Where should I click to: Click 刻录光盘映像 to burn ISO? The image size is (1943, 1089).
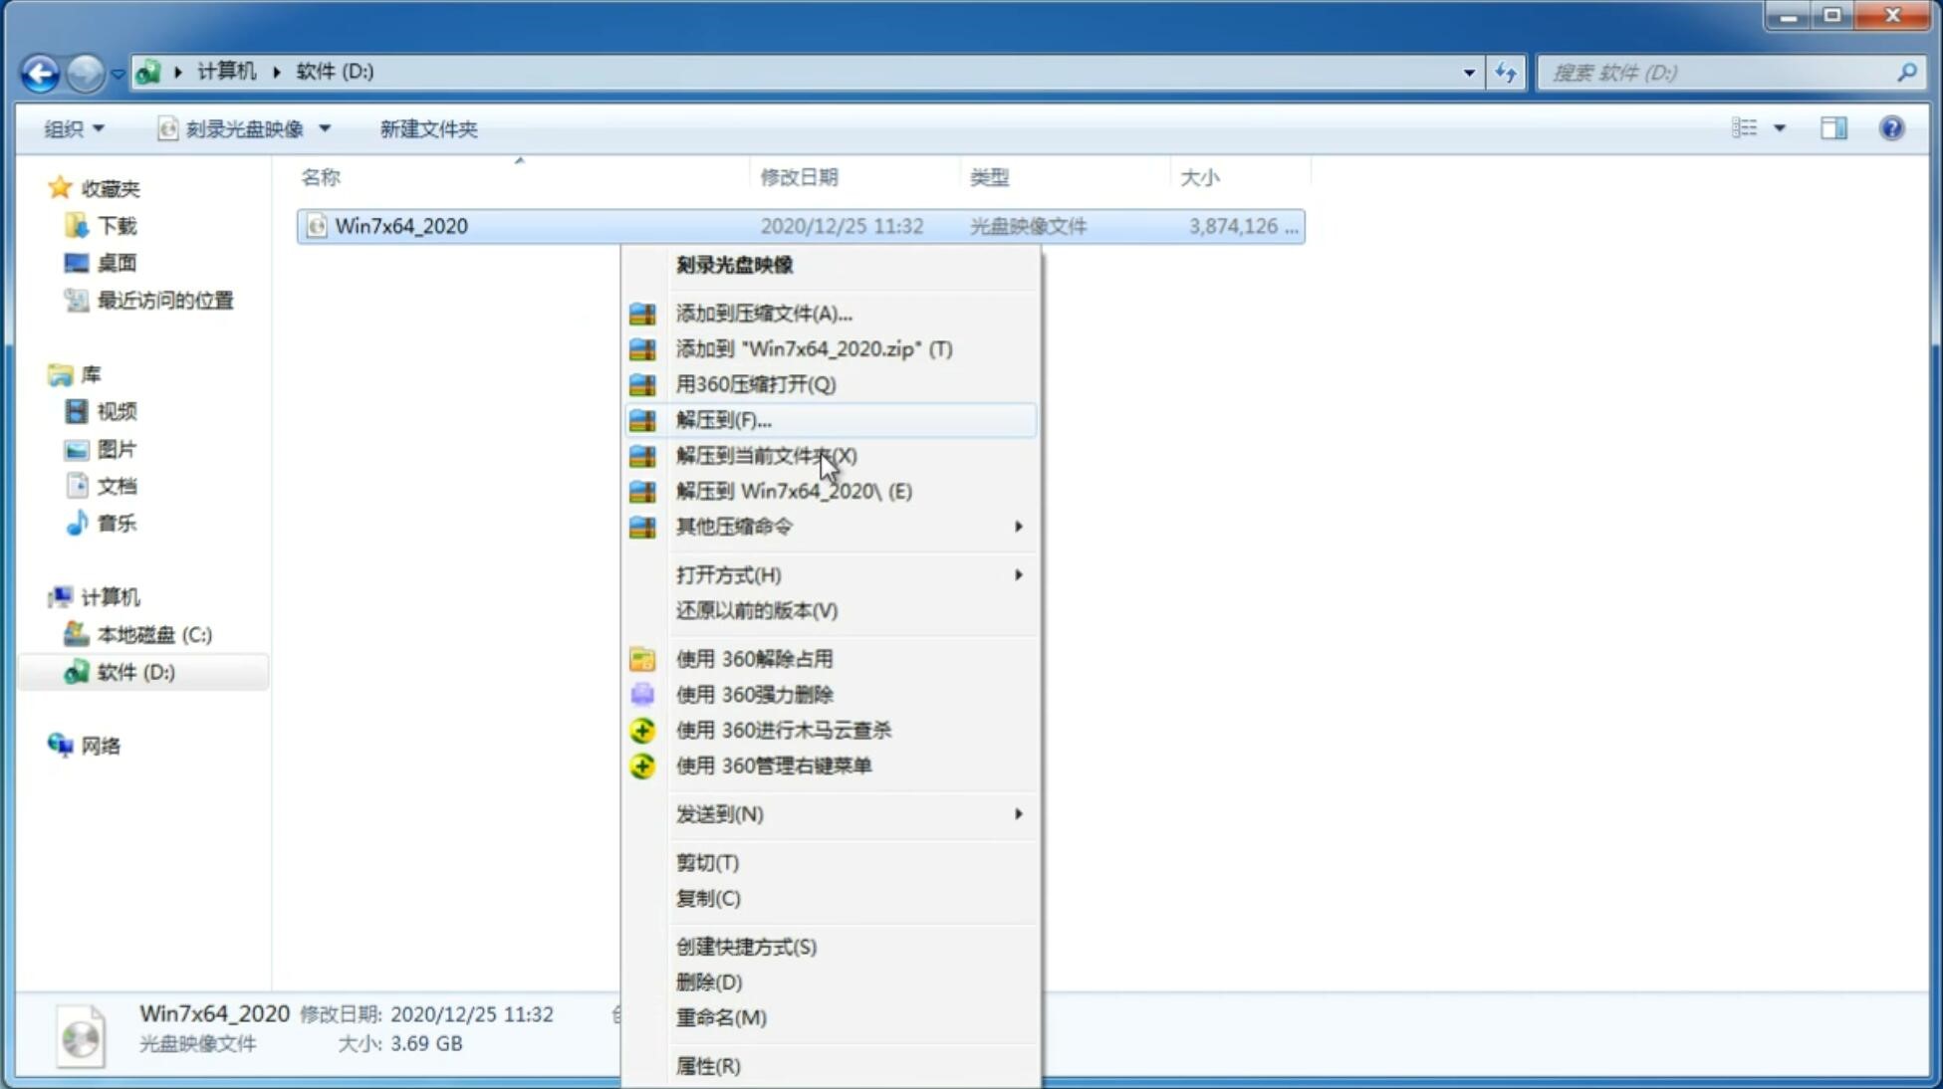[735, 264]
